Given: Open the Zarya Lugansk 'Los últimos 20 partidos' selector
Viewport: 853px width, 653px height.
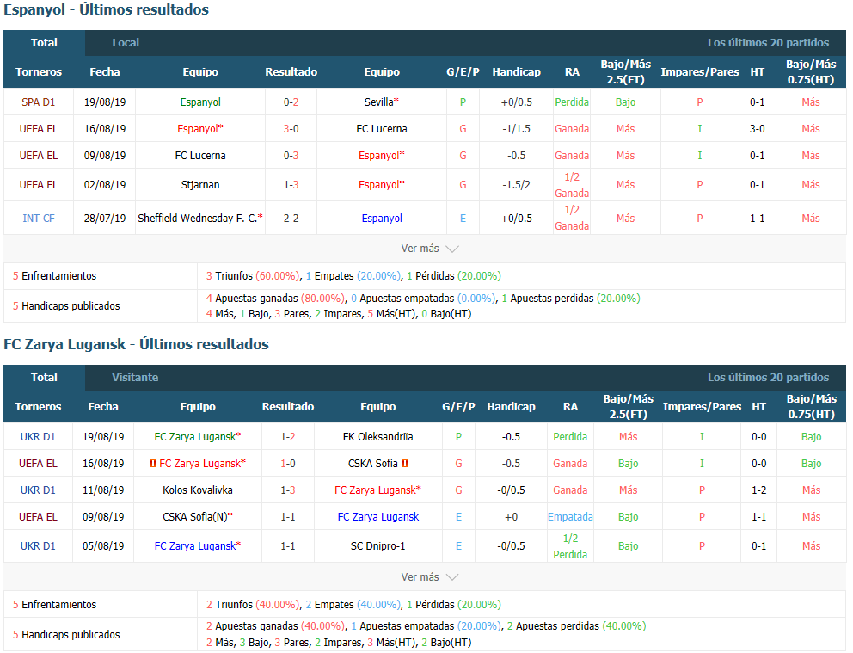Looking at the screenshot, I should coord(768,378).
